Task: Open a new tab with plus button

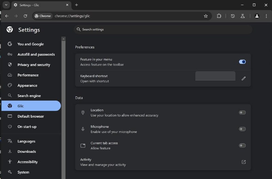Action: 76,5
